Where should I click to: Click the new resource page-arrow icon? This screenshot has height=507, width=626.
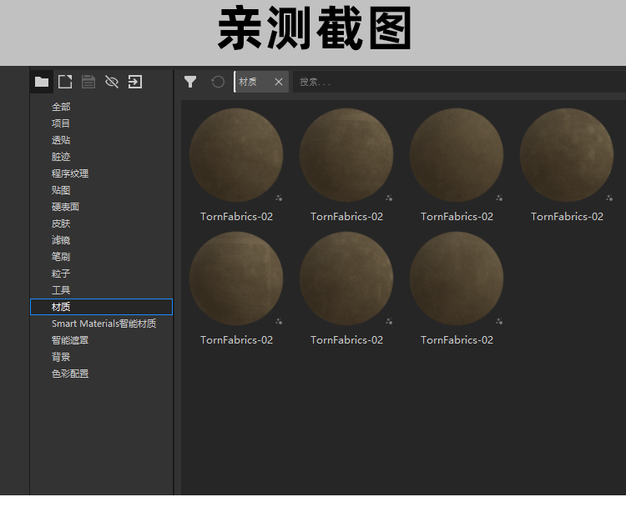pos(65,82)
